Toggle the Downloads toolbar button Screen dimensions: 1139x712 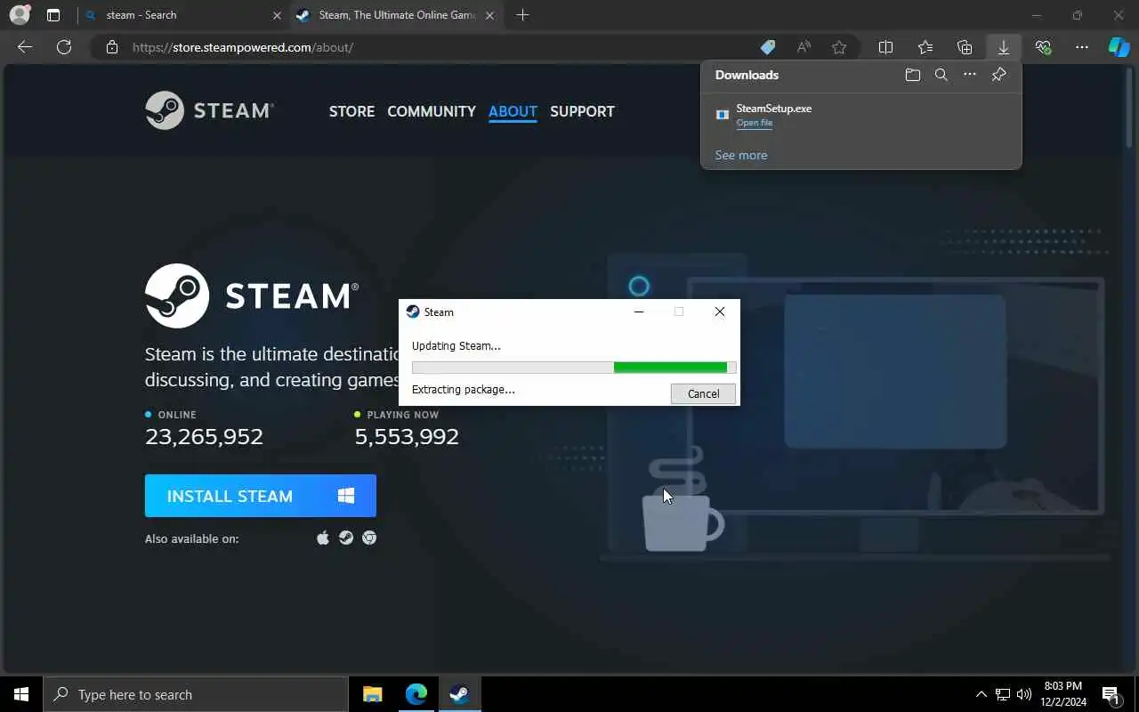[x=1004, y=47]
